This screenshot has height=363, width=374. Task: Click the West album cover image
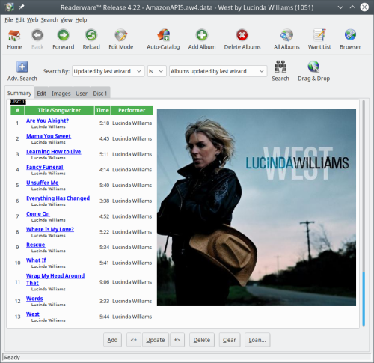coord(257,207)
